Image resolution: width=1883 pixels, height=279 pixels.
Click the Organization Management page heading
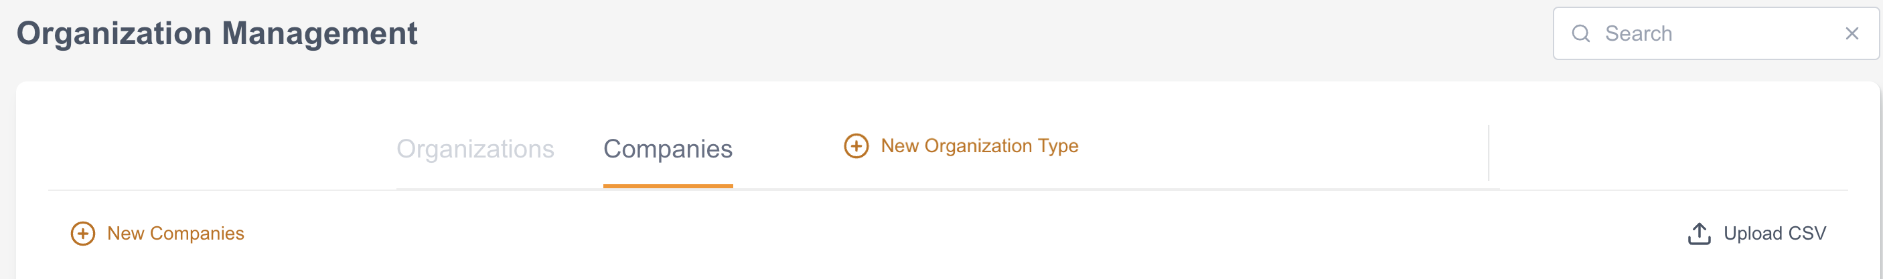click(216, 33)
